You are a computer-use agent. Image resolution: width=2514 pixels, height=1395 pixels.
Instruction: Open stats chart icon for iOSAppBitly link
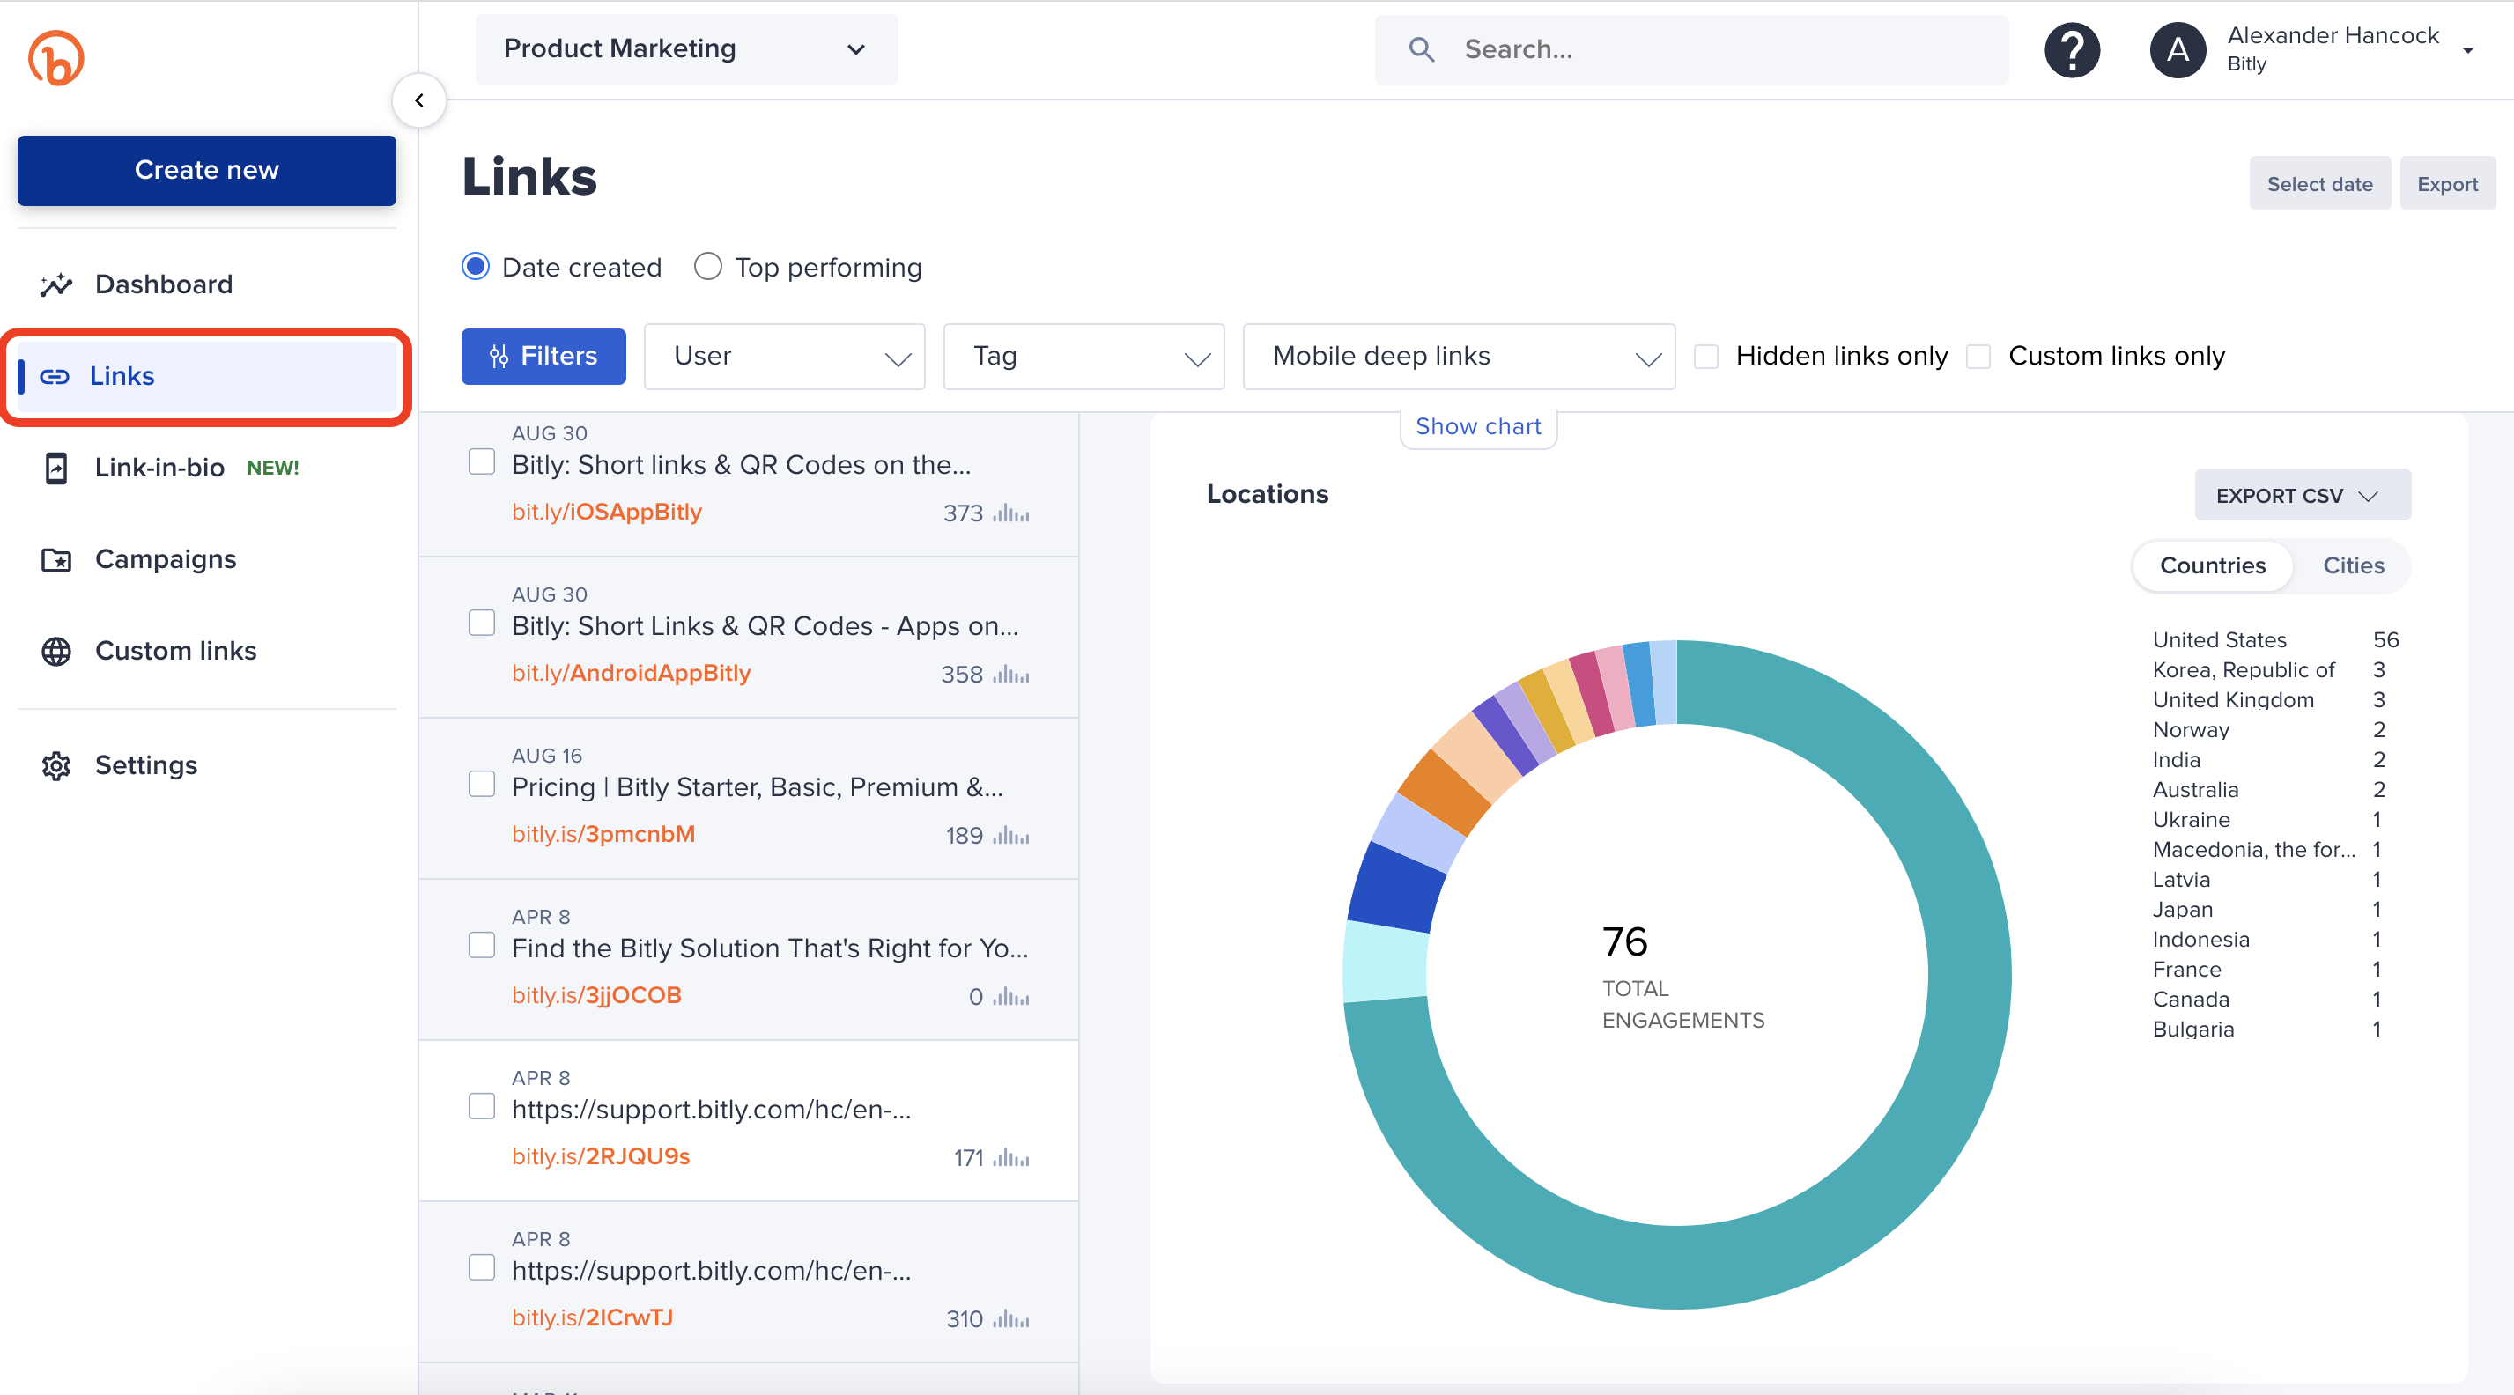click(1010, 513)
